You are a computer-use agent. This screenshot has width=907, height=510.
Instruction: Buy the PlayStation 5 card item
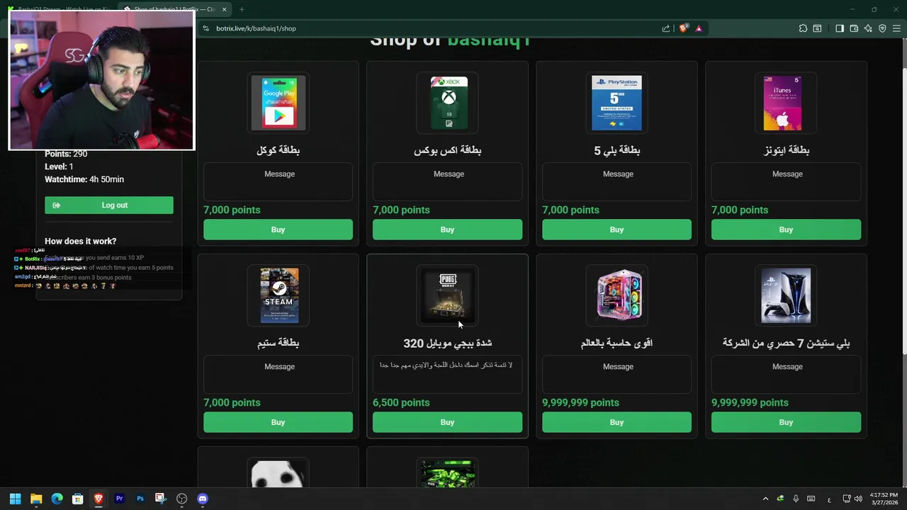(616, 229)
